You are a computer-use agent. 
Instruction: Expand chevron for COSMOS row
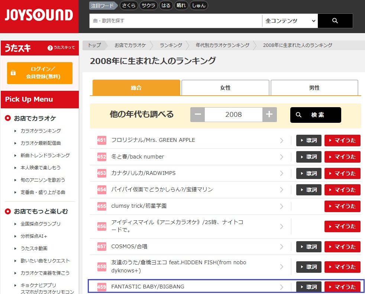coord(281,247)
